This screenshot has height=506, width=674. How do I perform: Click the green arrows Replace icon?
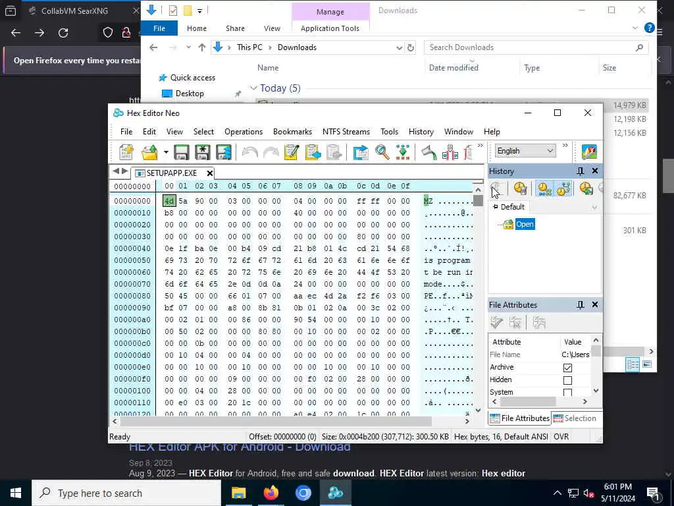(x=403, y=152)
